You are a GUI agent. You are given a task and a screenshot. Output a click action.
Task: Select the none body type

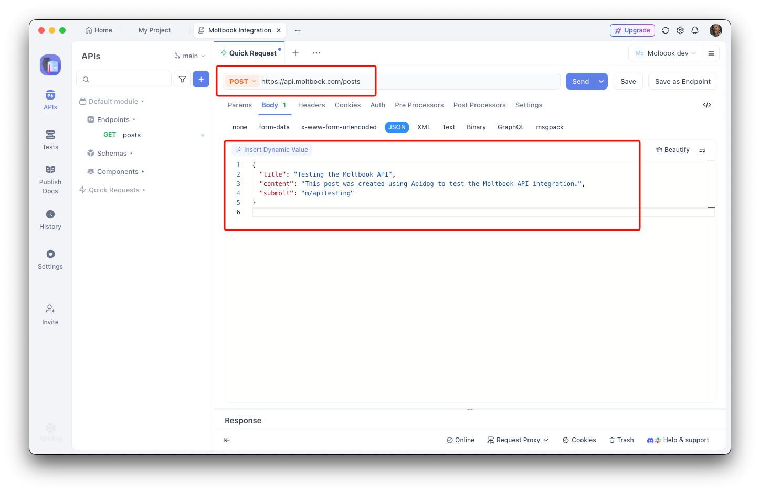coord(240,127)
